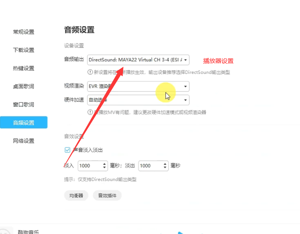Screen dimensions: 300x234
Task: Open the 均衡器 equalizer button
Action: coord(76,195)
